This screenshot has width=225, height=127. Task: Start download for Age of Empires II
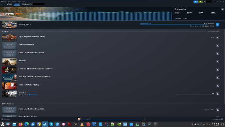click(218, 38)
